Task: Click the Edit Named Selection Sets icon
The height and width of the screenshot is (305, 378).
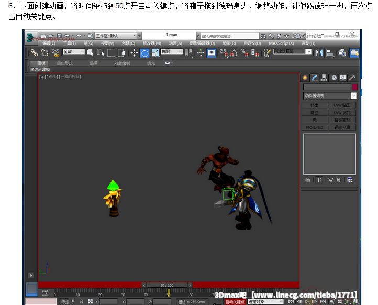Action: pos(267,52)
